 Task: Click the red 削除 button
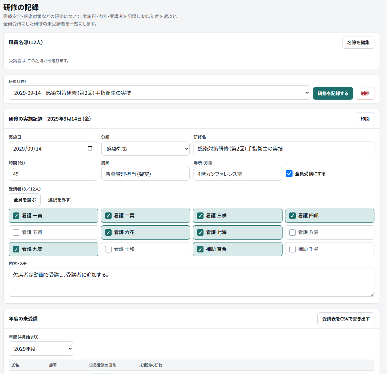point(365,93)
